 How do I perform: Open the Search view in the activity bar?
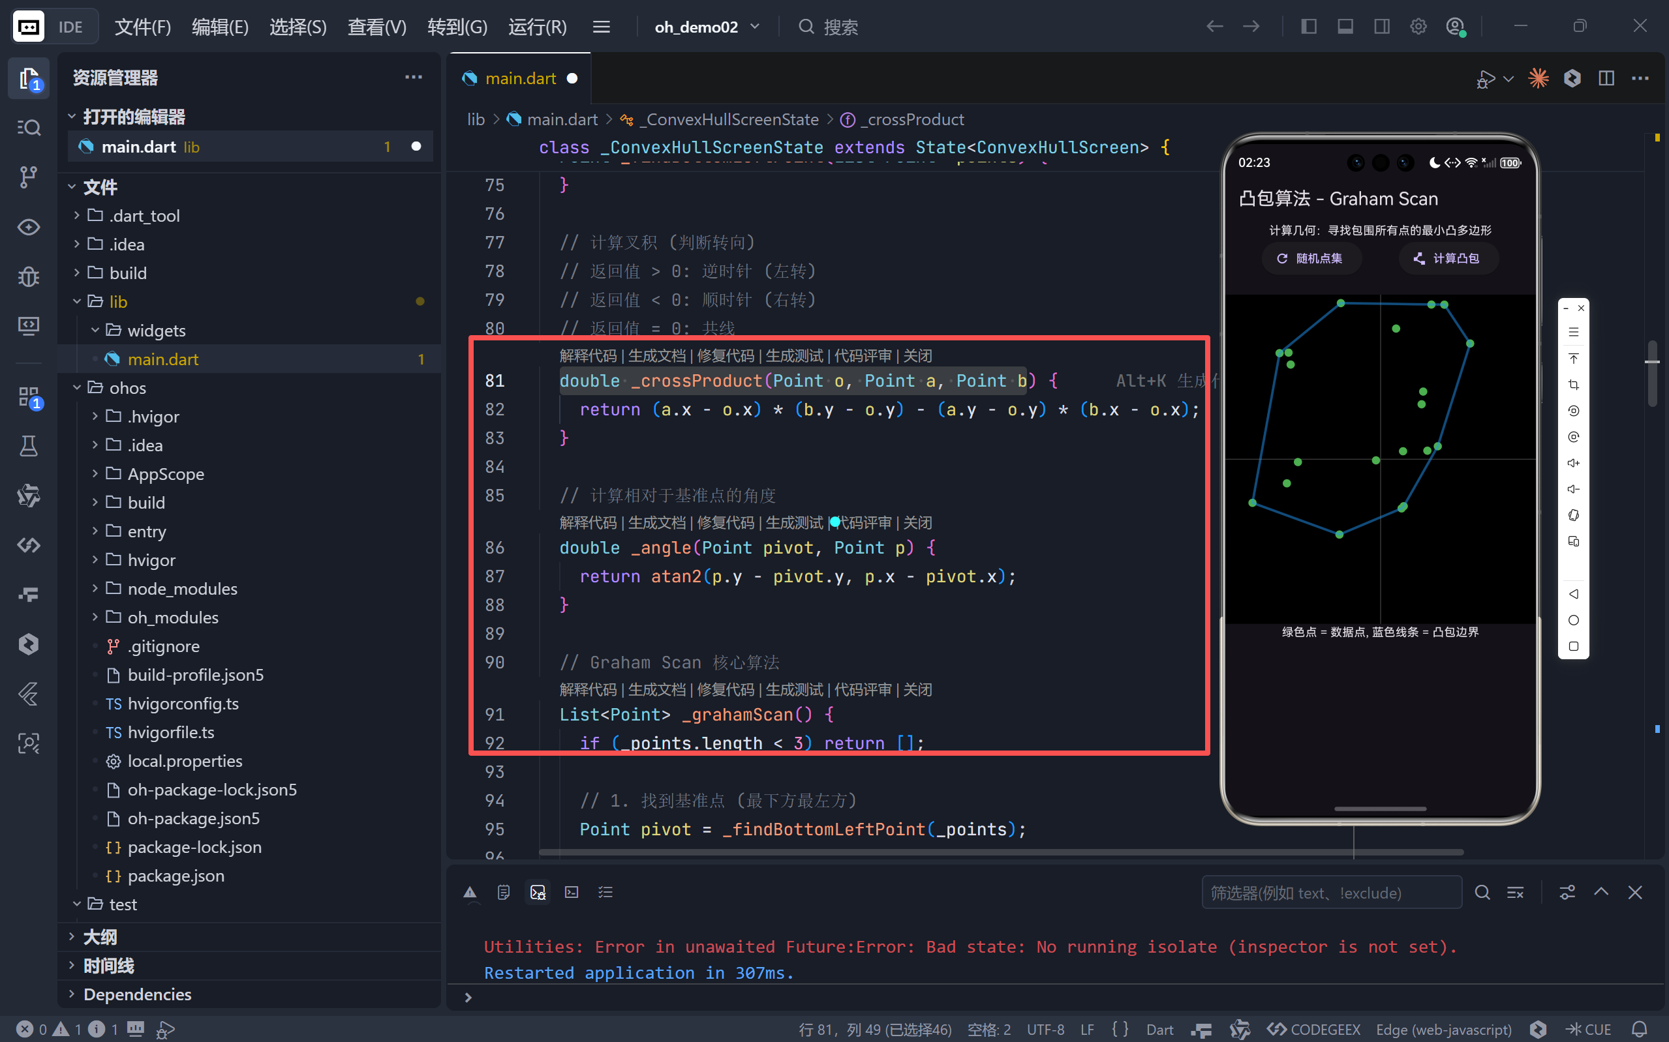pyautogui.click(x=28, y=128)
